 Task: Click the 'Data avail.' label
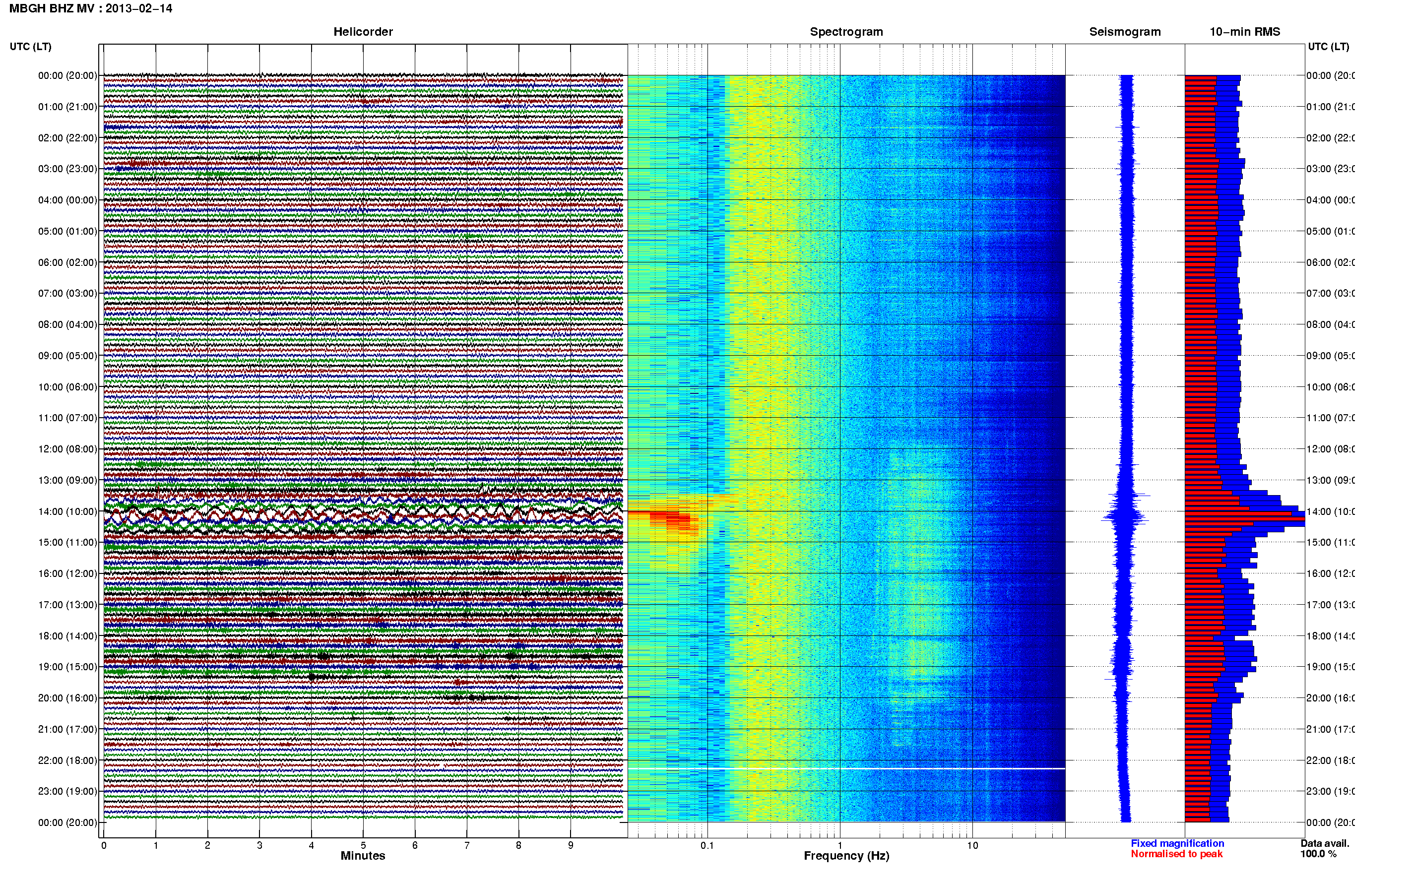coord(1325,843)
